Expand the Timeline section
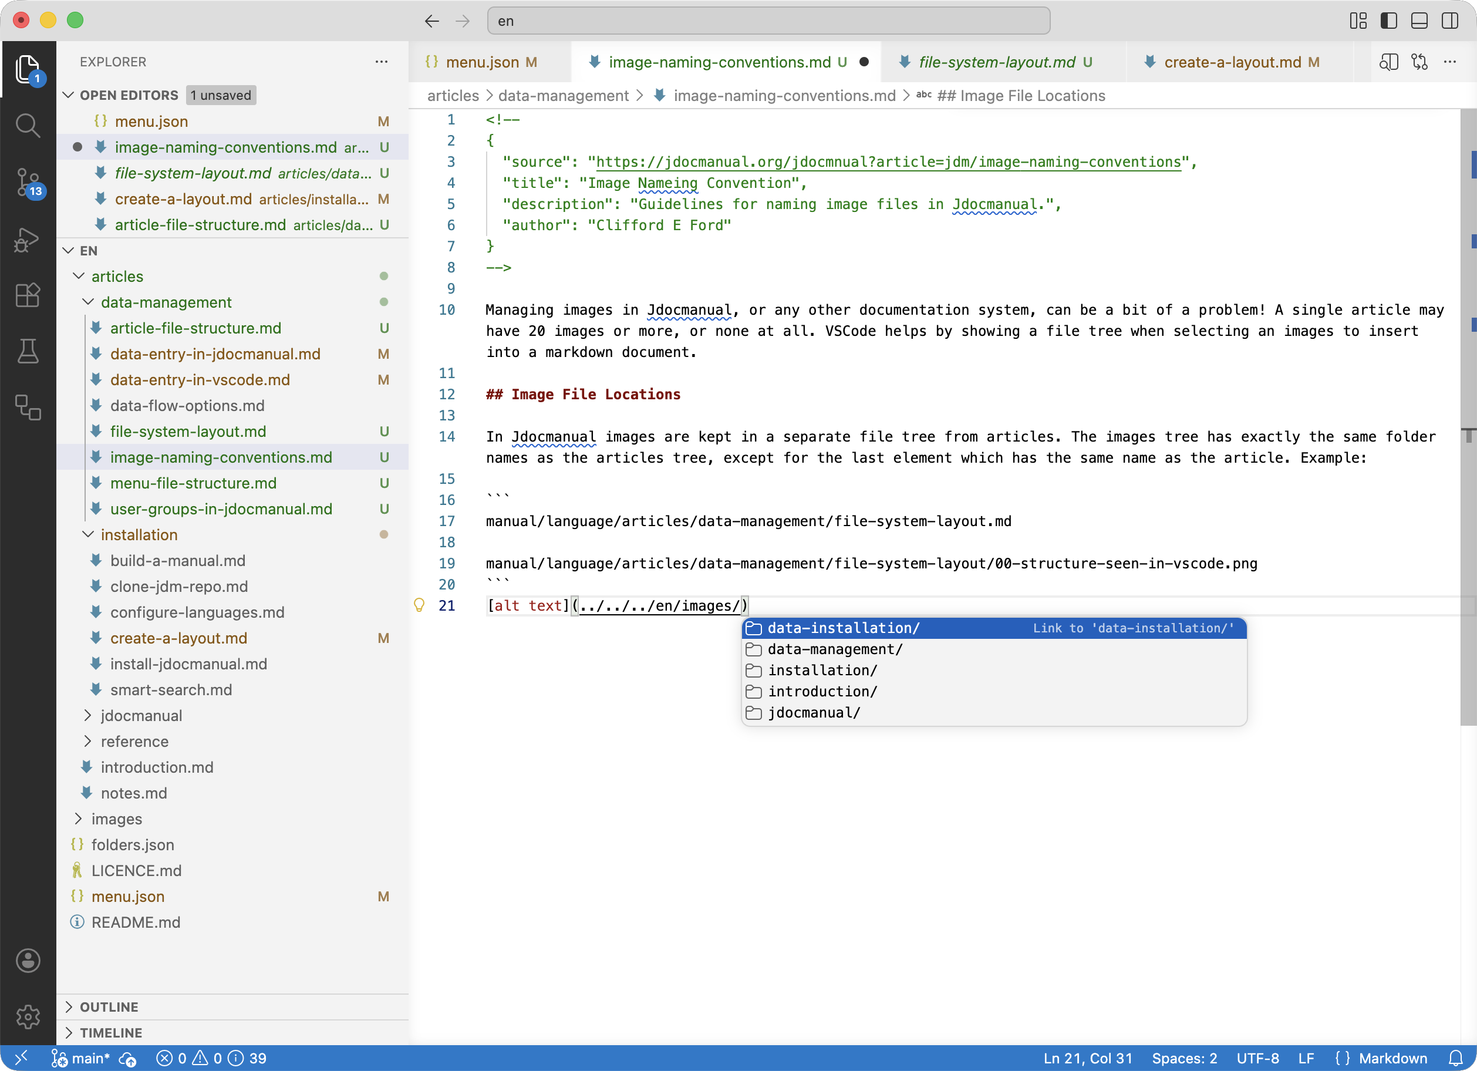 pos(233,1033)
